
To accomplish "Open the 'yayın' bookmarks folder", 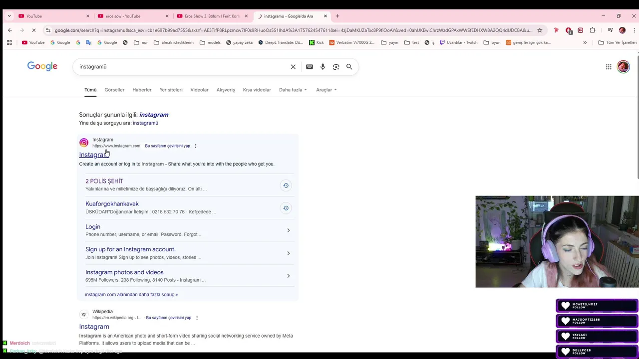I will [389, 42].
